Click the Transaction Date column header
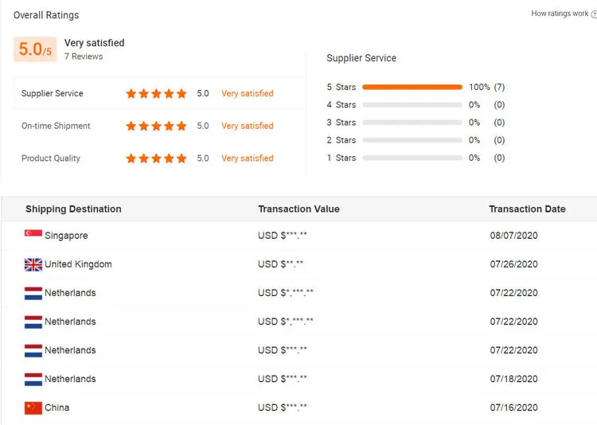The image size is (597, 425). click(527, 209)
